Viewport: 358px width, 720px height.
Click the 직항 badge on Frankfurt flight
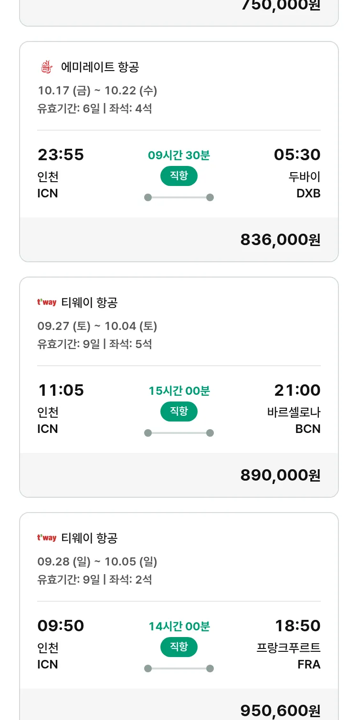[179, 647]
